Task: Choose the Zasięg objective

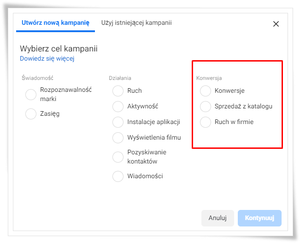Action: [x=31, y=114]
